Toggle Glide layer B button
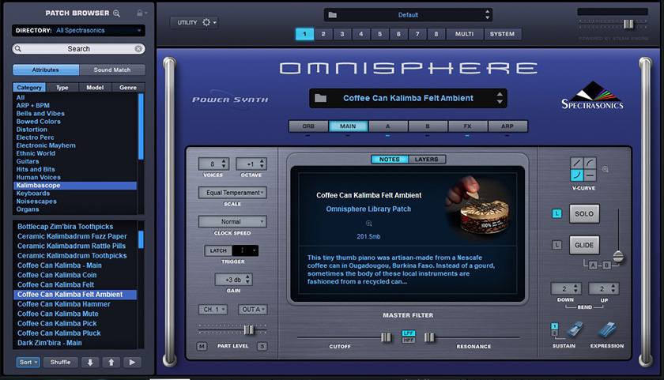 606,265
